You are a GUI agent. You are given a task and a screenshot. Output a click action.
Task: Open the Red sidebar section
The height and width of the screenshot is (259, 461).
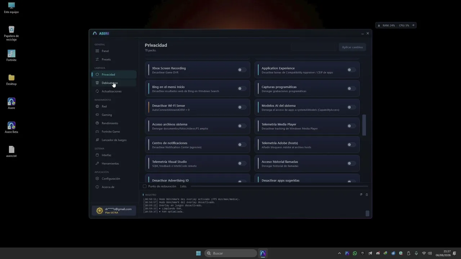[114, 106]
